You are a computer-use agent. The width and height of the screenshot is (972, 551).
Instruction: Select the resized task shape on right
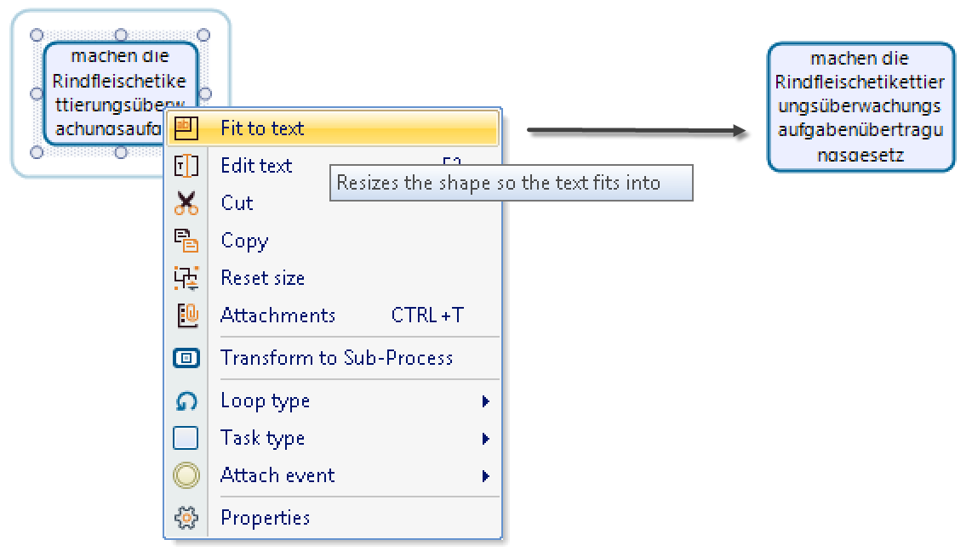point(861,106)
